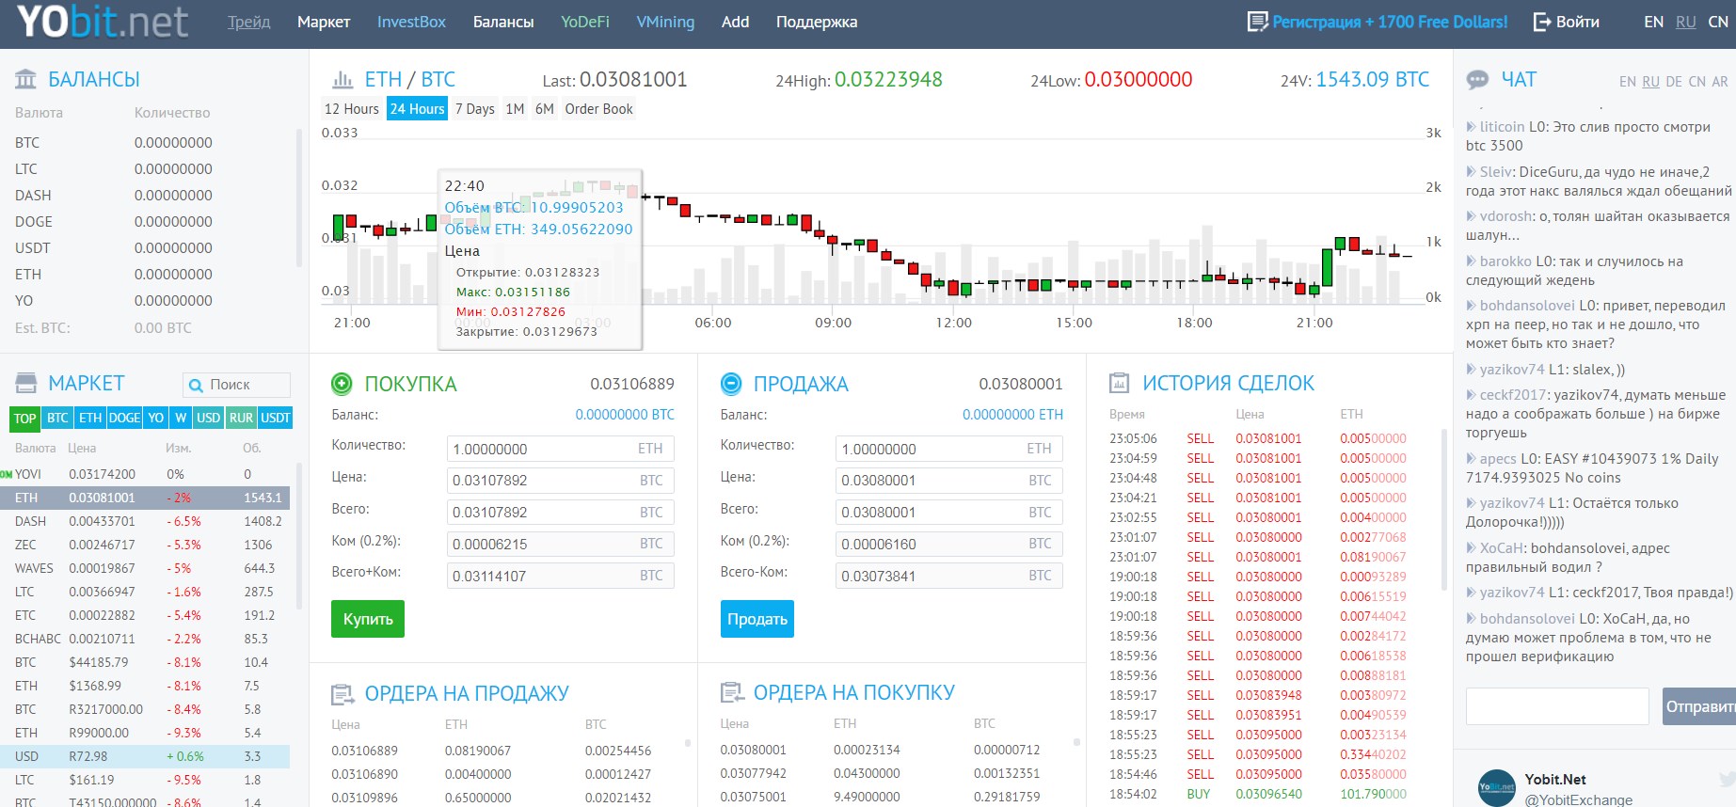The height and width of the screenshot is (807, 1736).
Task: Switch chat language to DE
Action: (1674, 82)
